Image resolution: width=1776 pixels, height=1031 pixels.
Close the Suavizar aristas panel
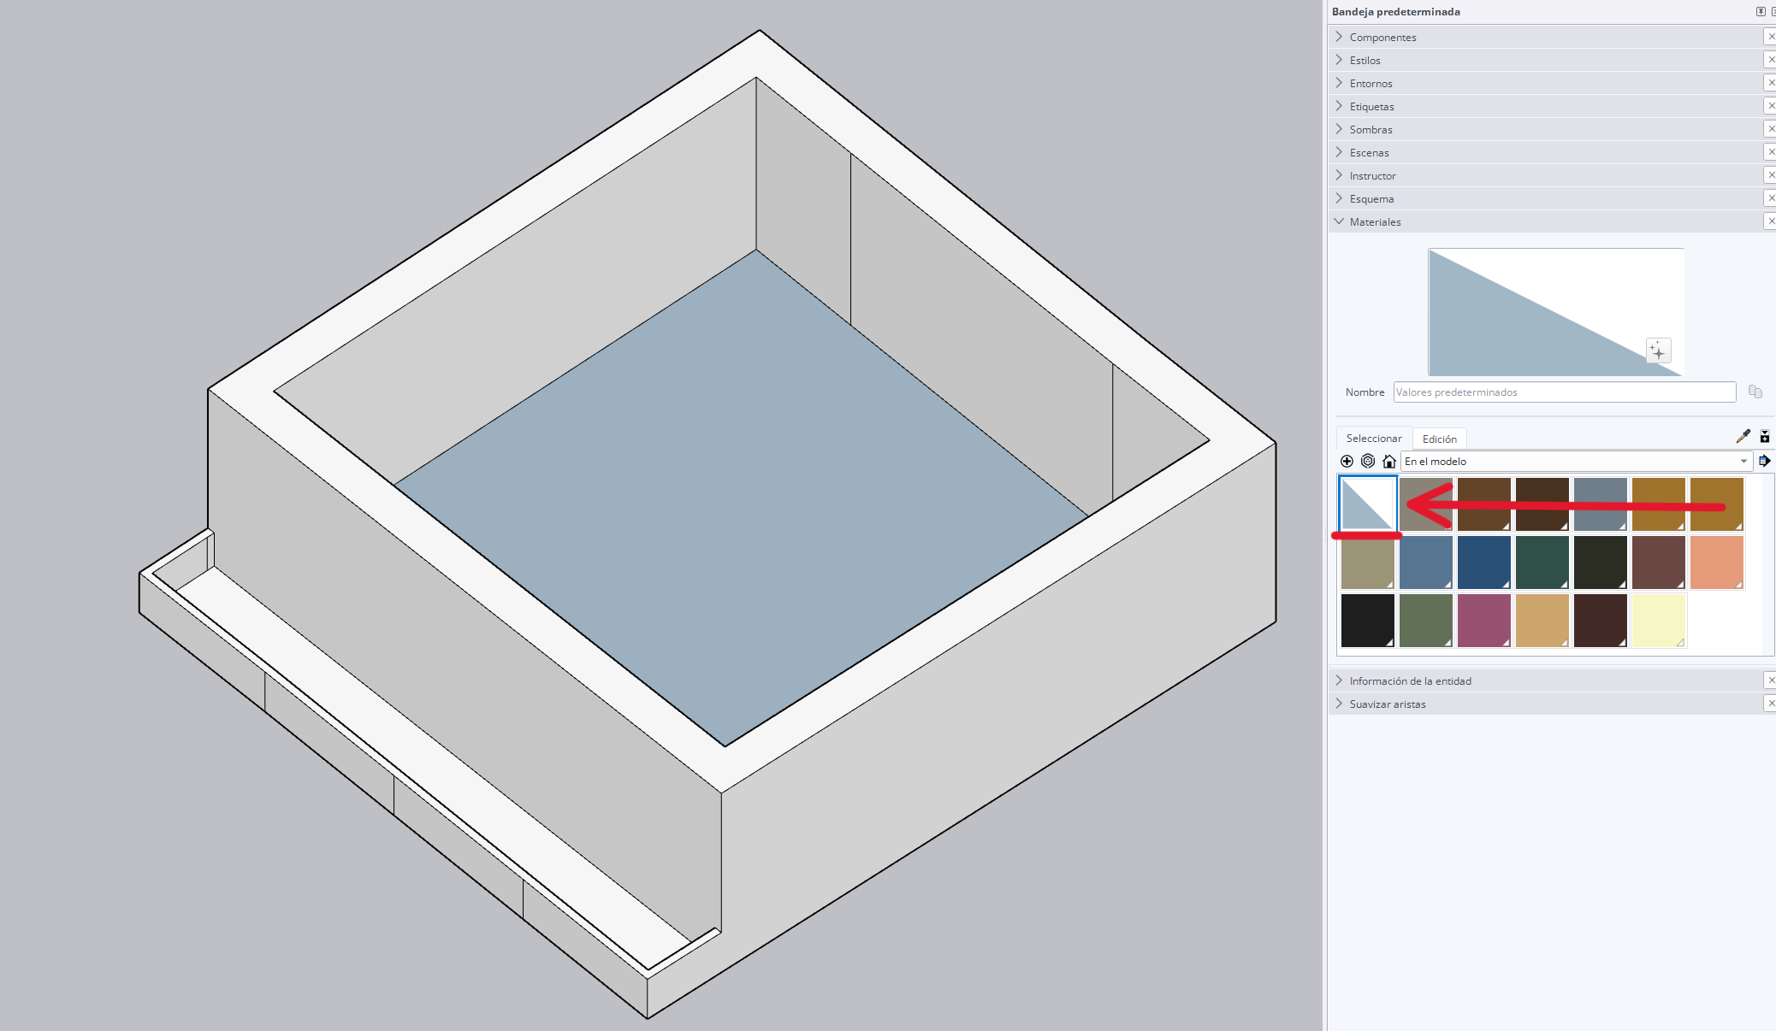[x=1771, y=704]
